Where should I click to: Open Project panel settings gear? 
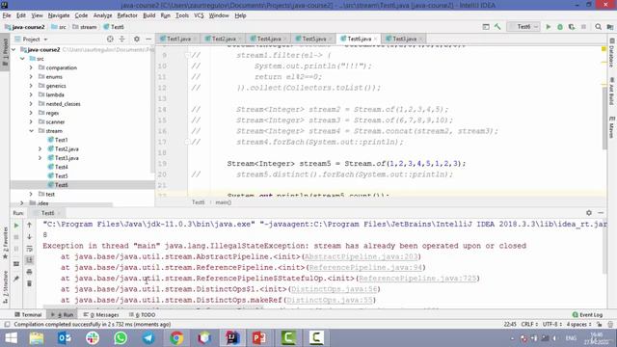(137, 39)
